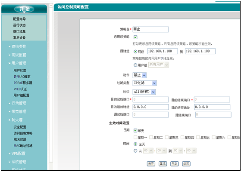Click the 保存 save button
The height and width of the screenshot is (172, 241).
[x=151, y=164]
